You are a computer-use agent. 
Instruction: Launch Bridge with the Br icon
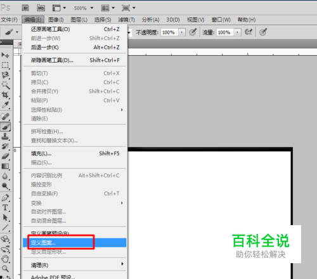tap(25, 8)
